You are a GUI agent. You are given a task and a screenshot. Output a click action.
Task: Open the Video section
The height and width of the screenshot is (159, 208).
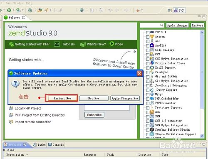(116, 44)
